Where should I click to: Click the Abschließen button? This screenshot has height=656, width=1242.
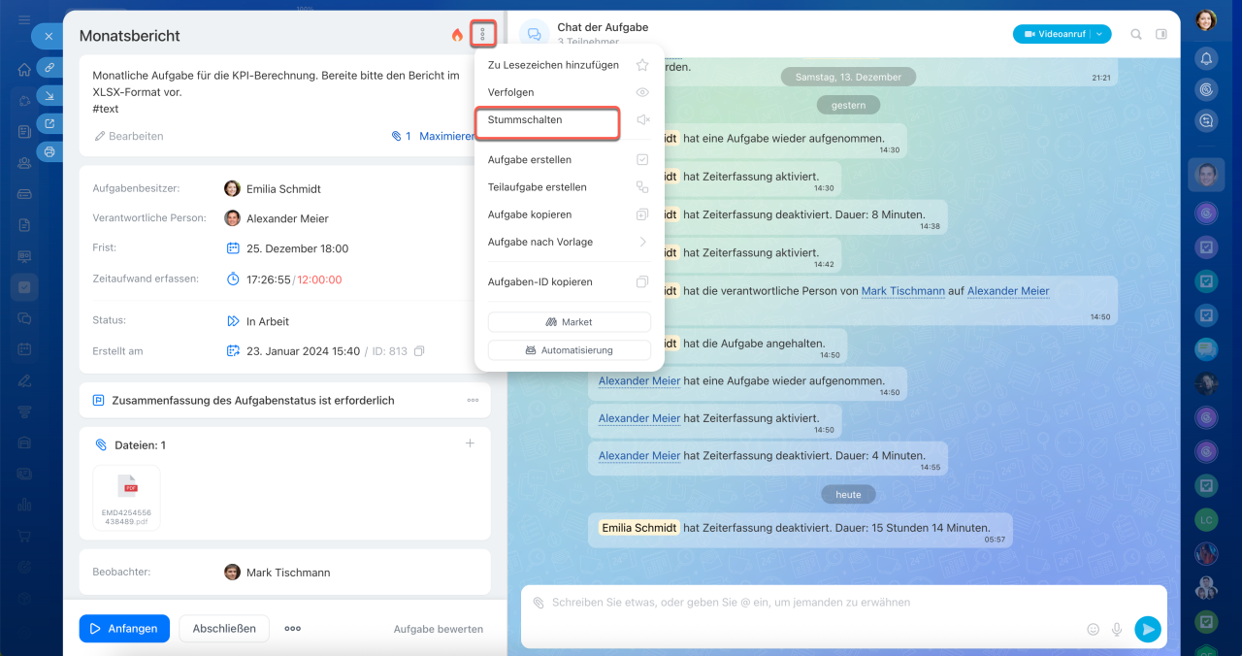(224, 628)
